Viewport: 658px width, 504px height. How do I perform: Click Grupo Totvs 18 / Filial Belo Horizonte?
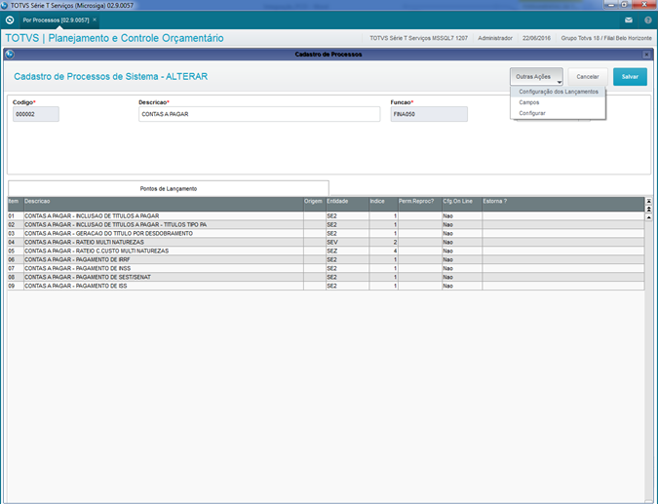[606, 38]
